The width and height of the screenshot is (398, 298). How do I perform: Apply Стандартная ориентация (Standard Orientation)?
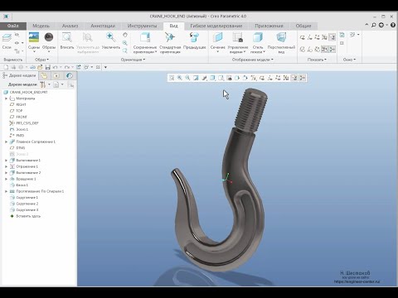click(170, 42)
